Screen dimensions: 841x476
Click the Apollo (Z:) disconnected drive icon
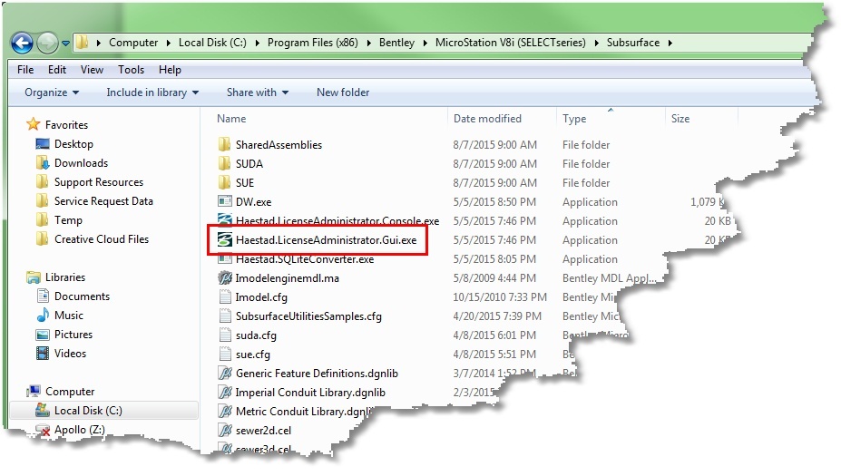(43, 430)
